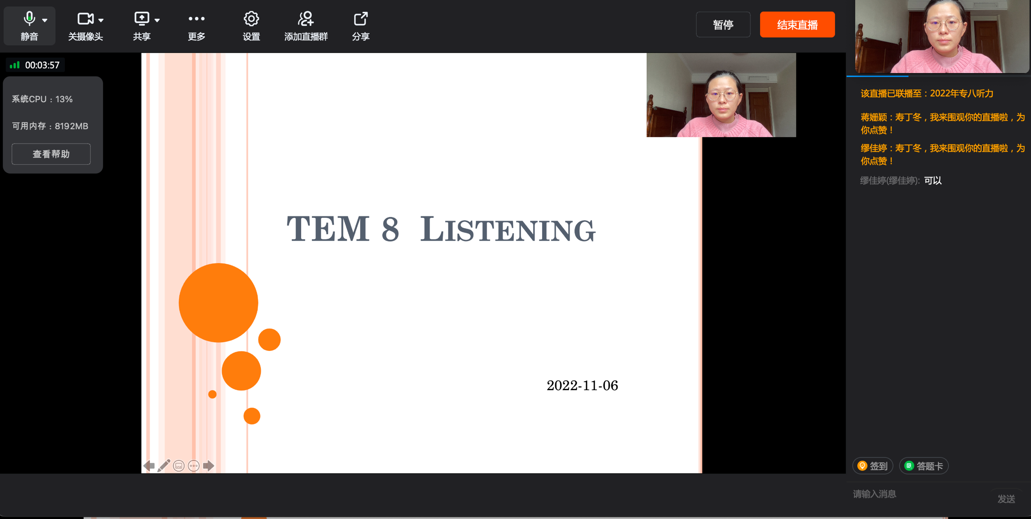Image resolution: width=1031 pixels, height=519 pixels.
Task: Click the 系统CPU：13% readout
Action: click(x=42, y=99)
